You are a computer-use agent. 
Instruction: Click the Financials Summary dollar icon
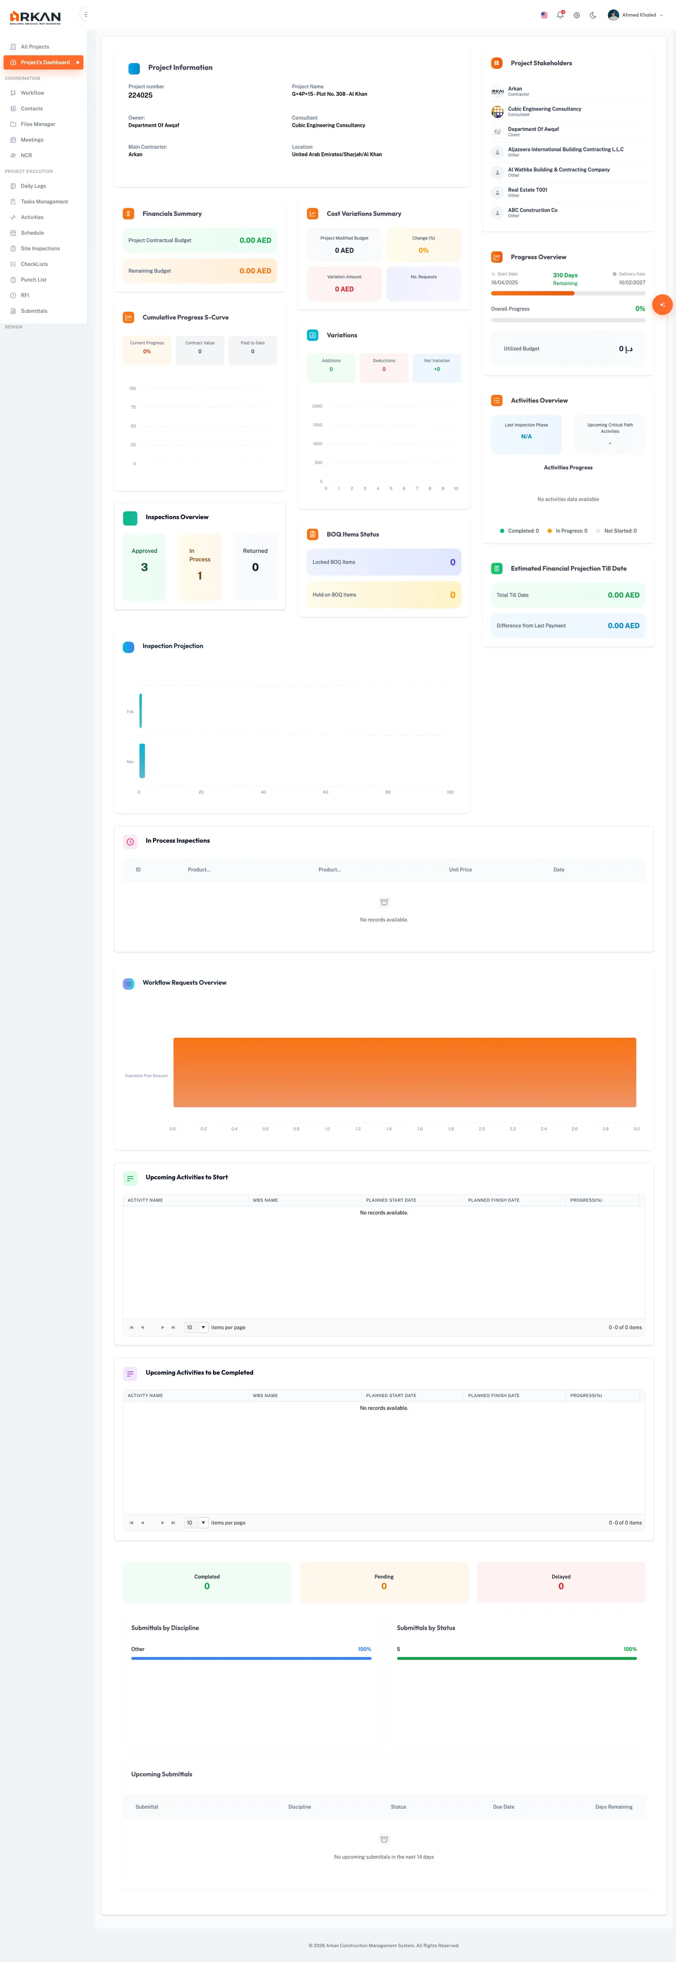point(129,214)
